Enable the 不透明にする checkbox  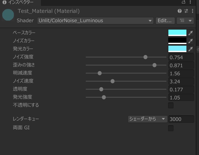[171, 105]
